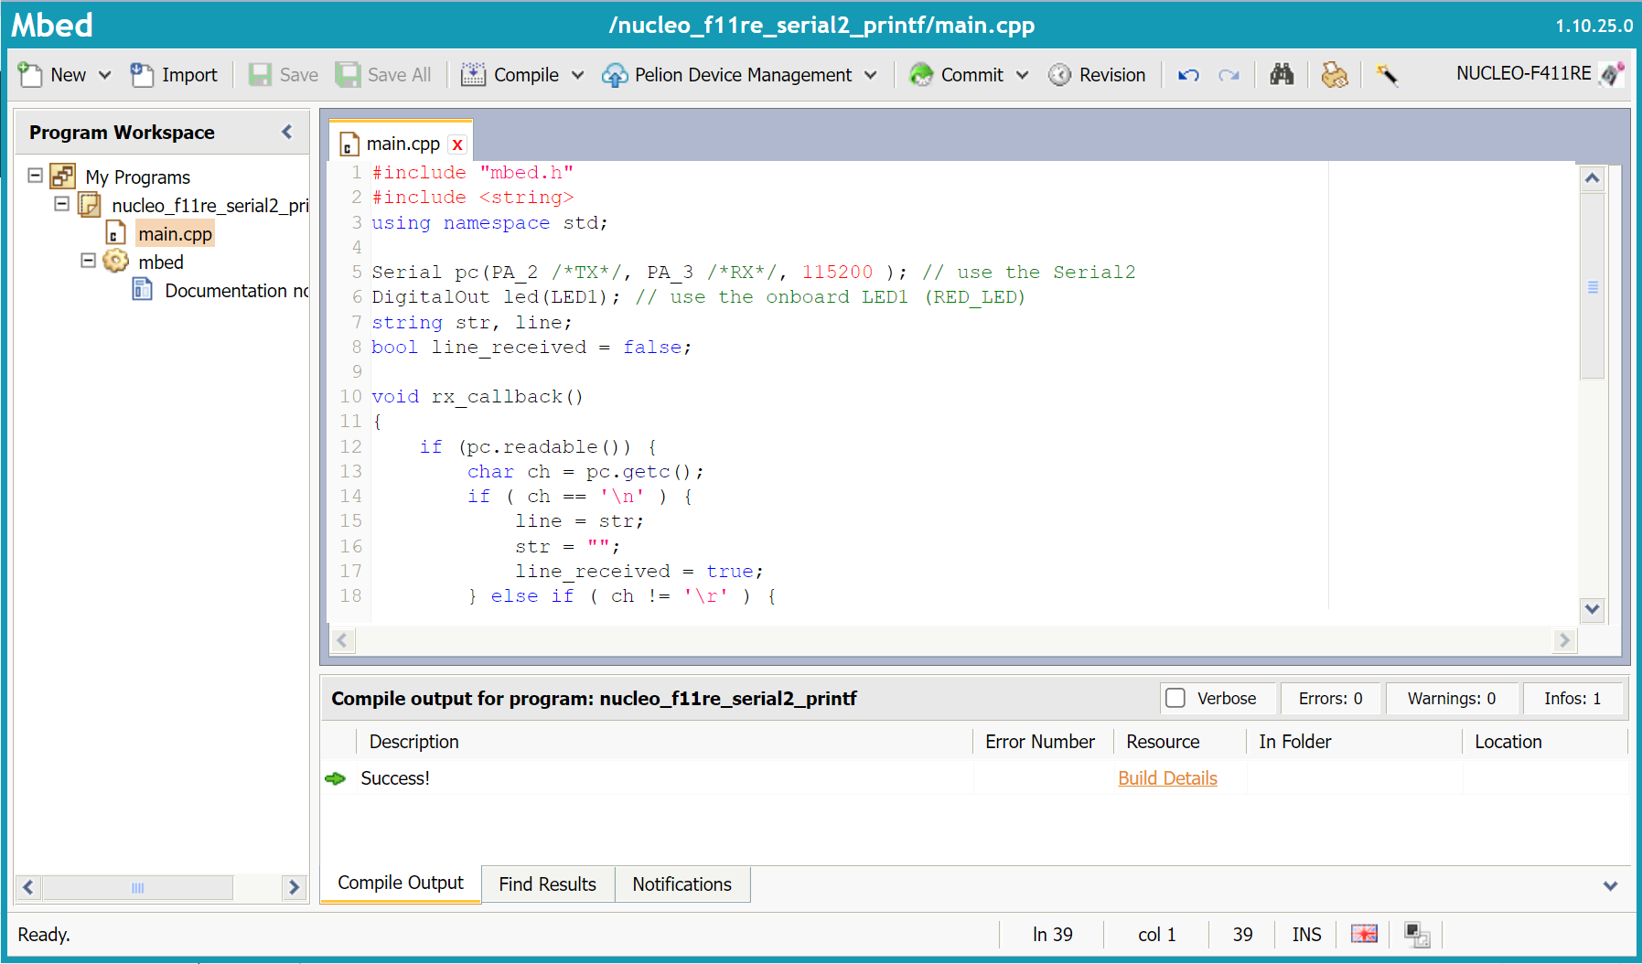Select the NUCLEO-F411RE target platform

point(1540,74)
